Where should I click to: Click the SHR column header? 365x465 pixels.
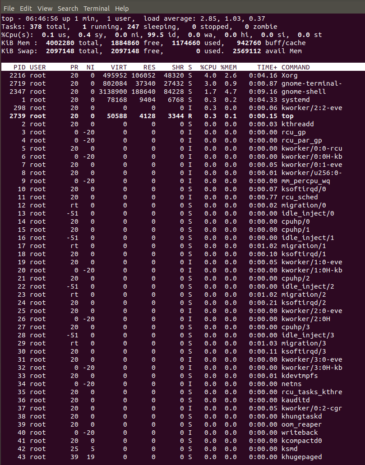[178, 67]
